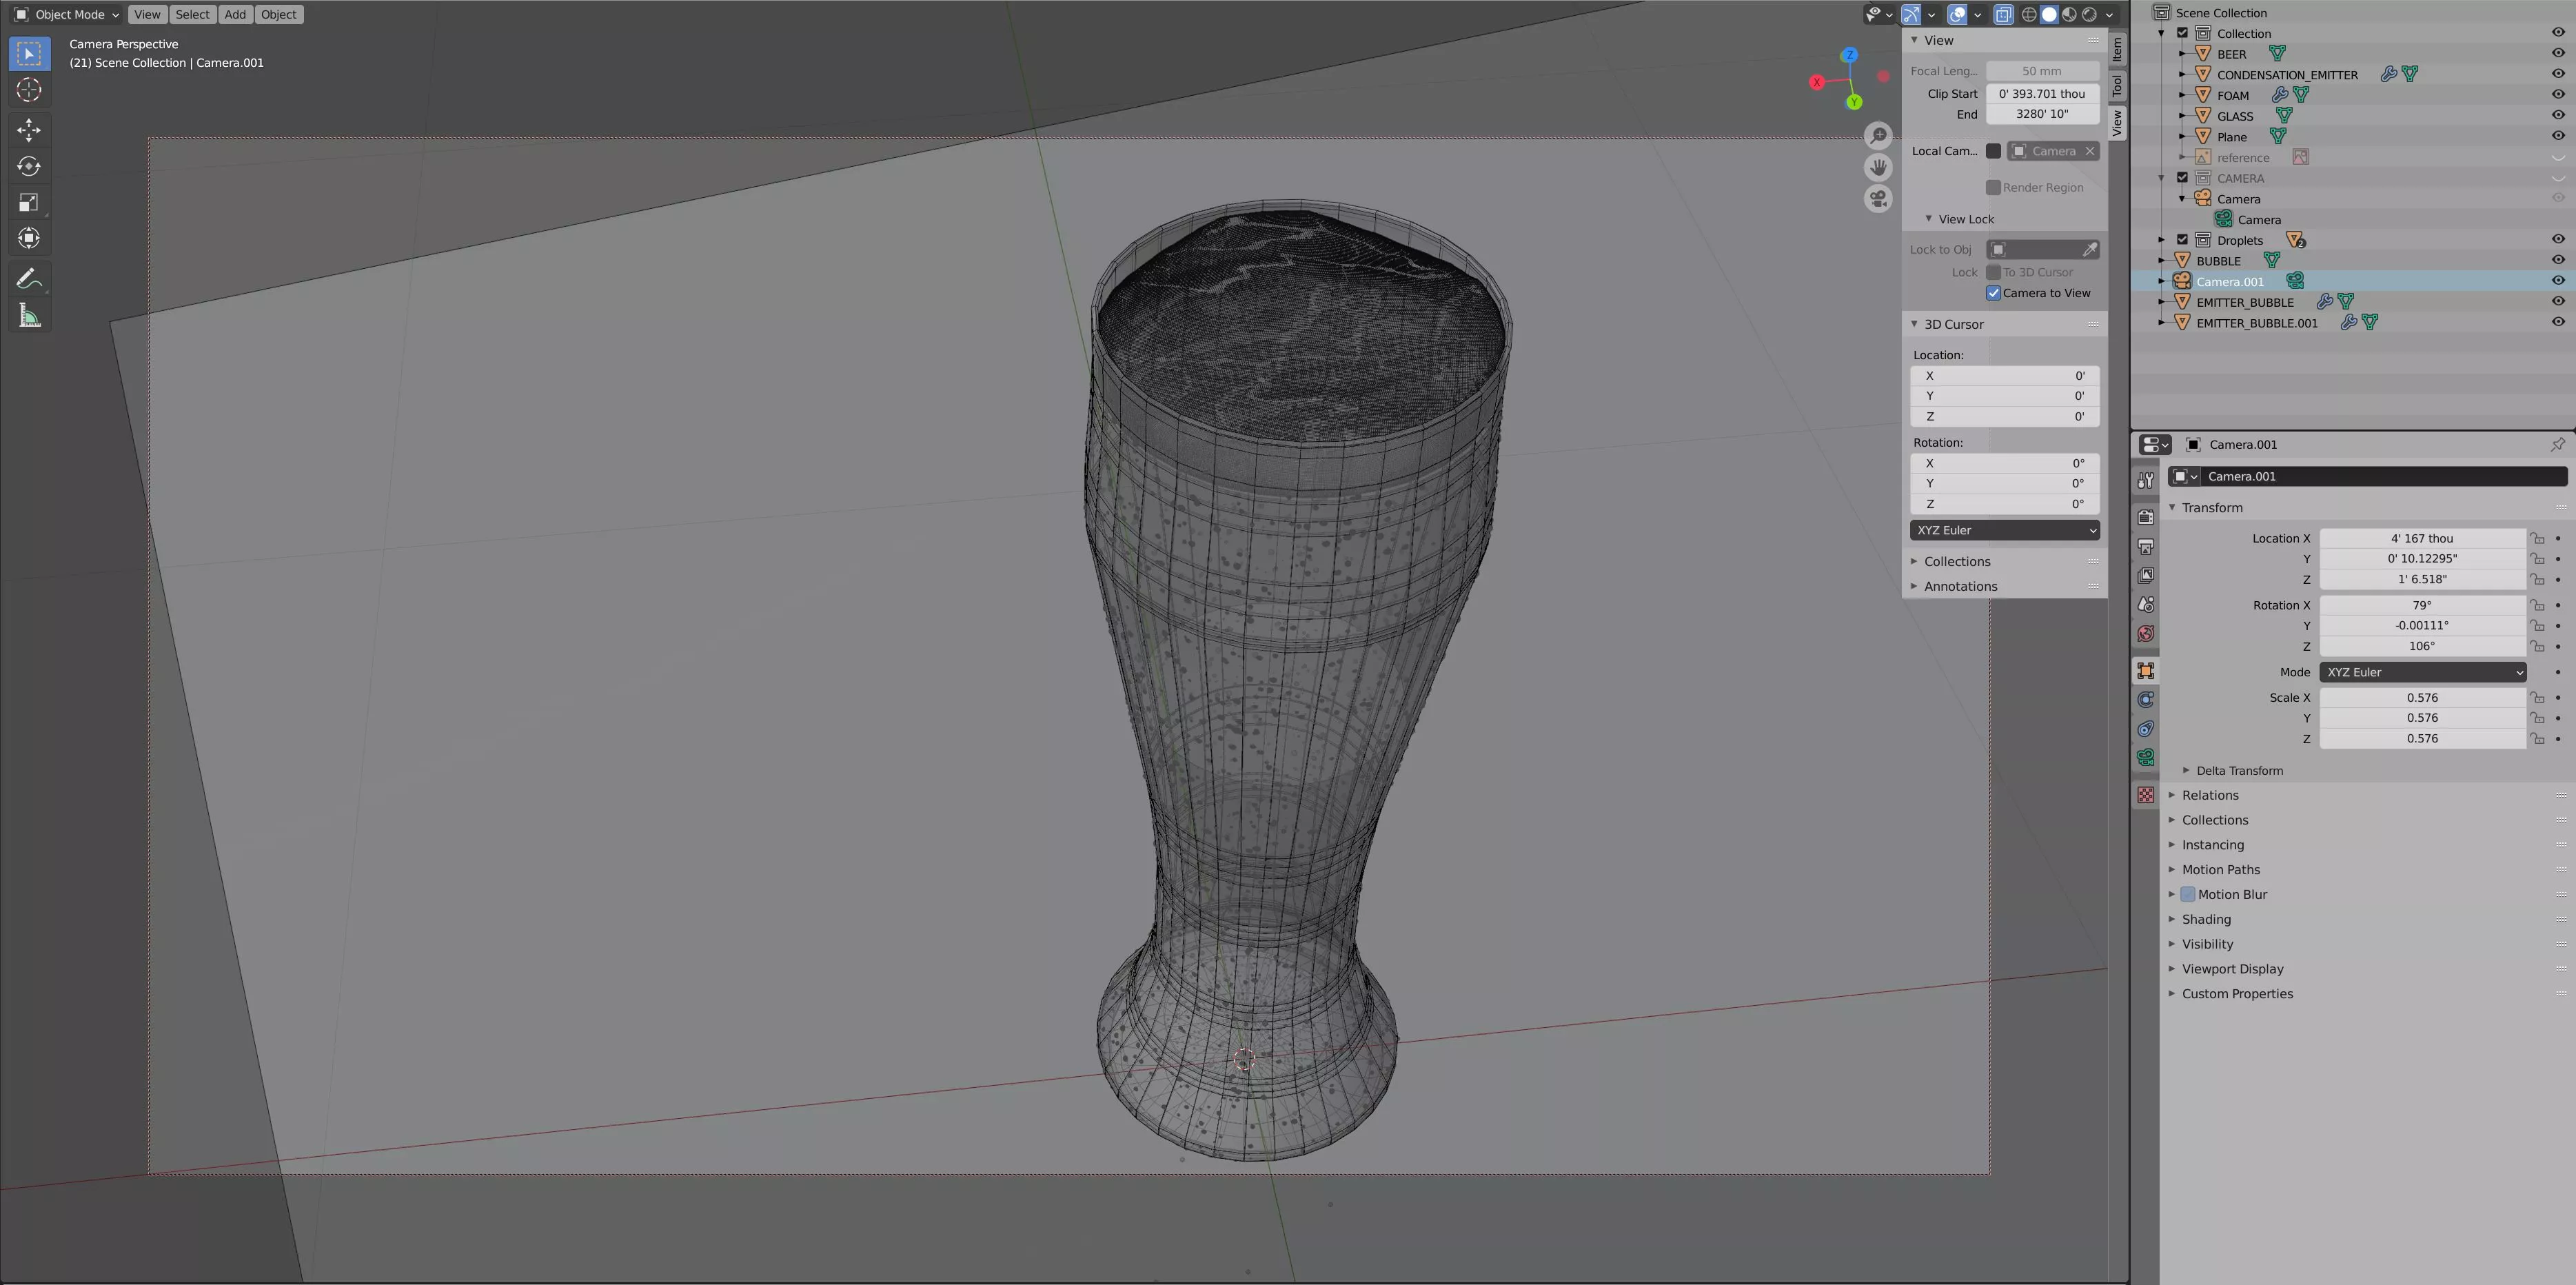Toggle camera view navigation icon
This screenshot has height=1285, width=2576.
point(1878,198)
